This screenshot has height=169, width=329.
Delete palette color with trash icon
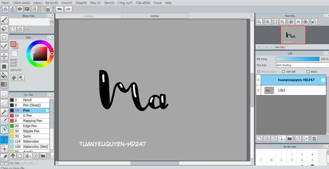click(x=20, y=29)
